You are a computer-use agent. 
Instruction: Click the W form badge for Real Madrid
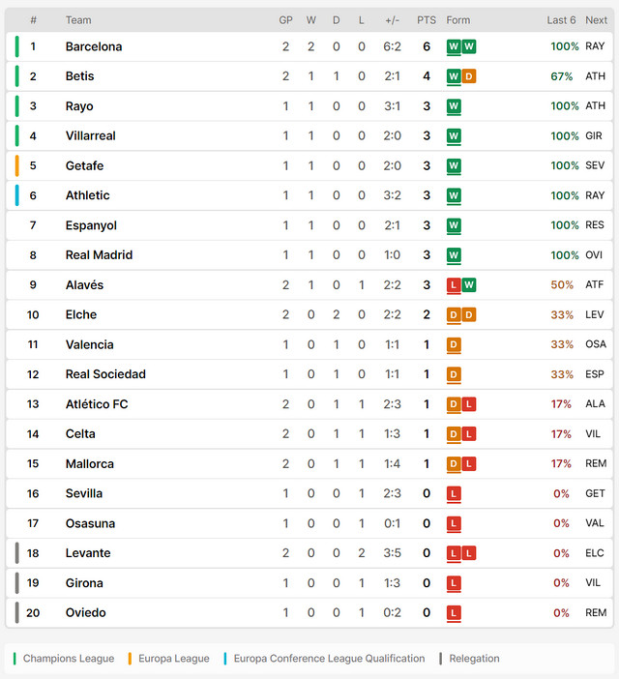coord(454,255)
